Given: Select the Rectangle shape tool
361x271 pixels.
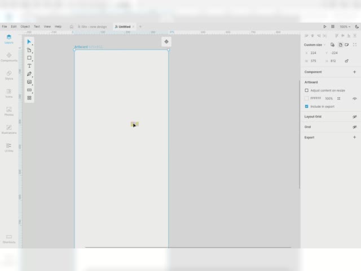Looking at the screenshot, I should click(29, 58).
